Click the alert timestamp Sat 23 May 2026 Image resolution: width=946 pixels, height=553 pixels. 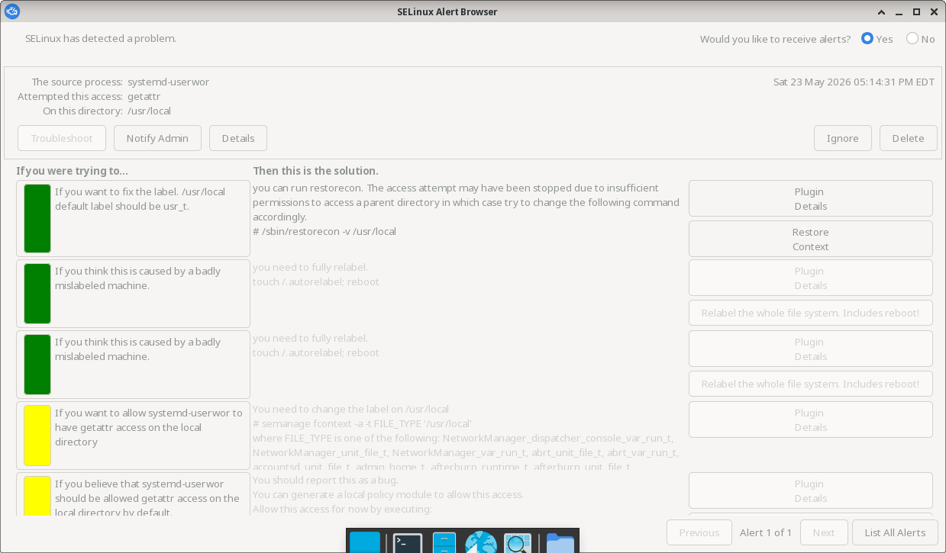pyautogui.click(x=854, y=82)
